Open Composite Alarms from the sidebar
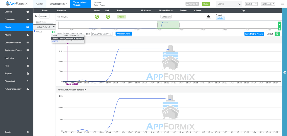 [17, 43]
